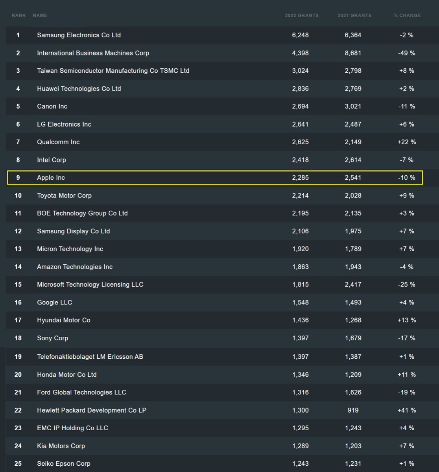Select EMC IP Holding Co LLC

point(72,428)
